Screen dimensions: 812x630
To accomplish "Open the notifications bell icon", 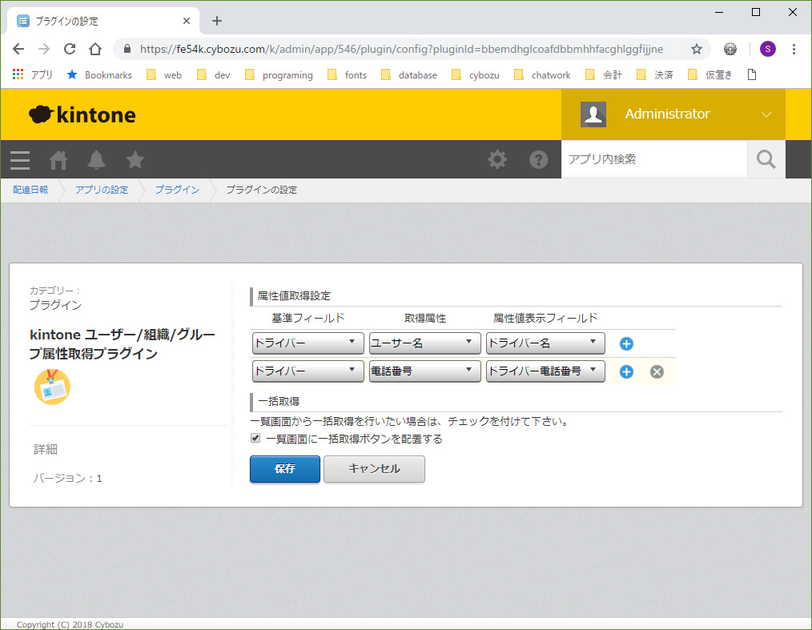I will [x=96, y=160].
